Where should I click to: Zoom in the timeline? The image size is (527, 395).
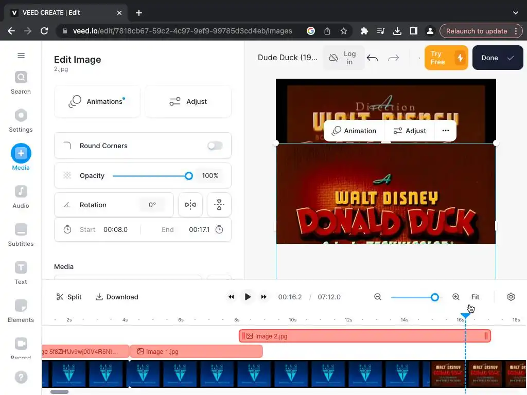point(456,297)
